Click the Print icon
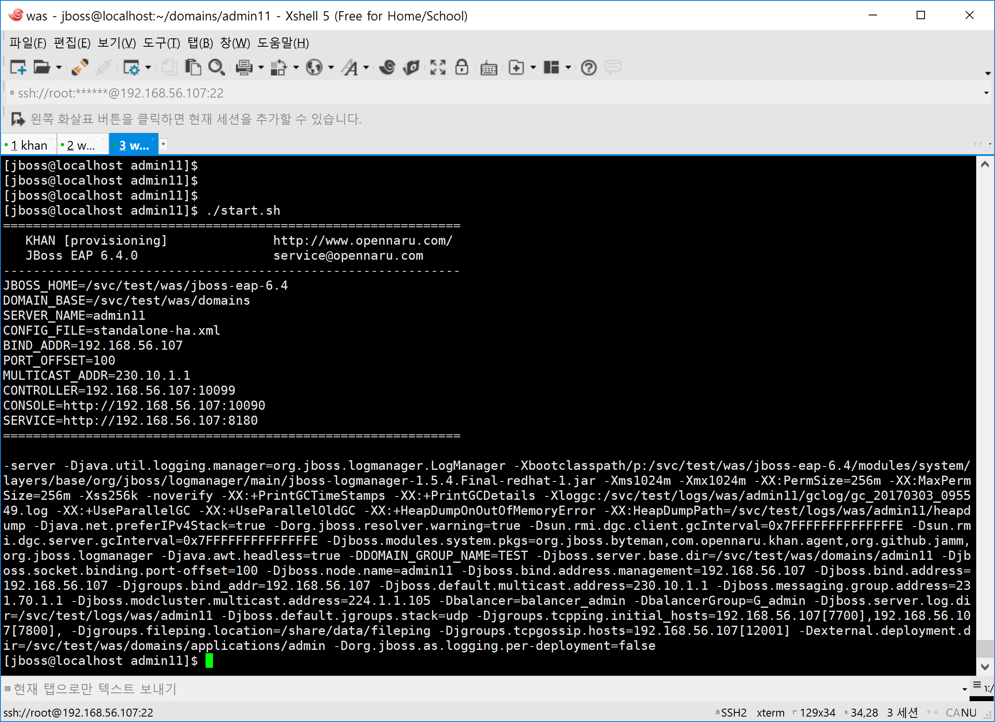This screenshot has width=995, height=722. click(244, 68)
